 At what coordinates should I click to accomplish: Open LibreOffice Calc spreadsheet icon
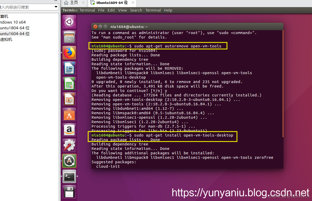(x=69, y=84)
